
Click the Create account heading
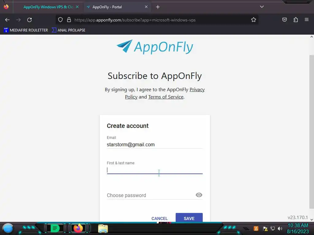(x=128, y=126)
